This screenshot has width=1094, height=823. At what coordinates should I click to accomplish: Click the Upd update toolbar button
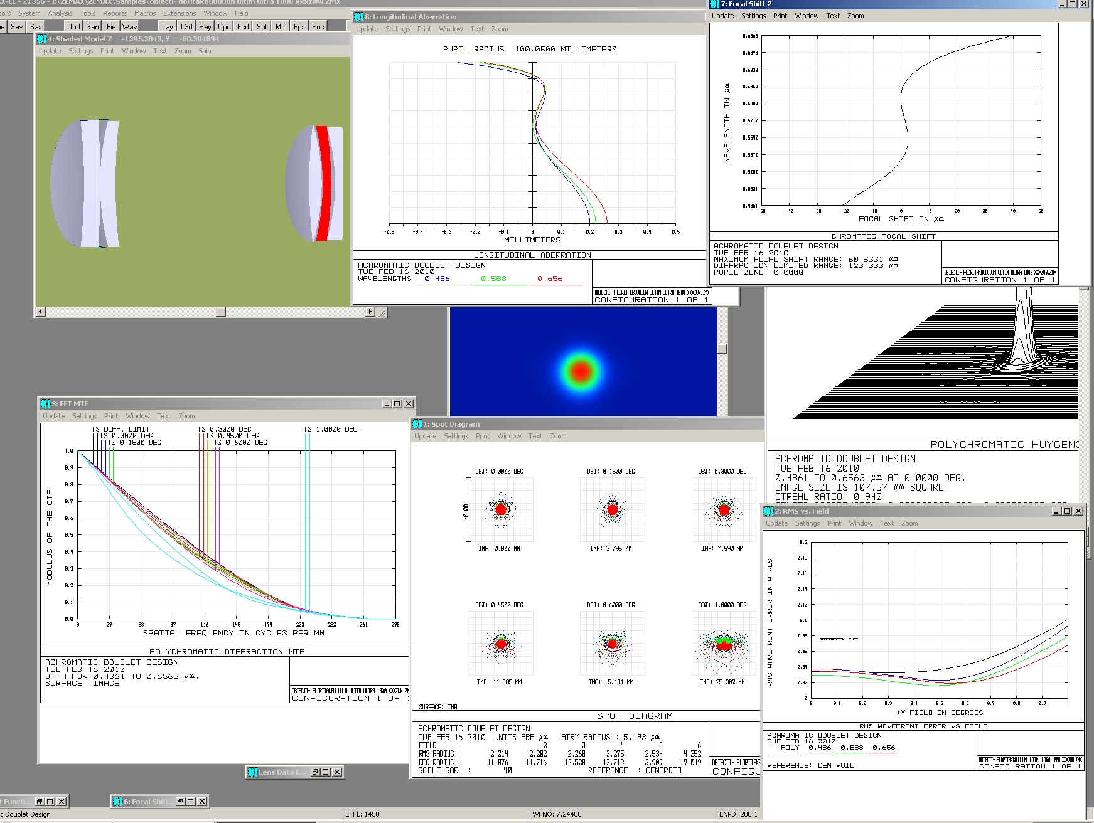[73, 26]
